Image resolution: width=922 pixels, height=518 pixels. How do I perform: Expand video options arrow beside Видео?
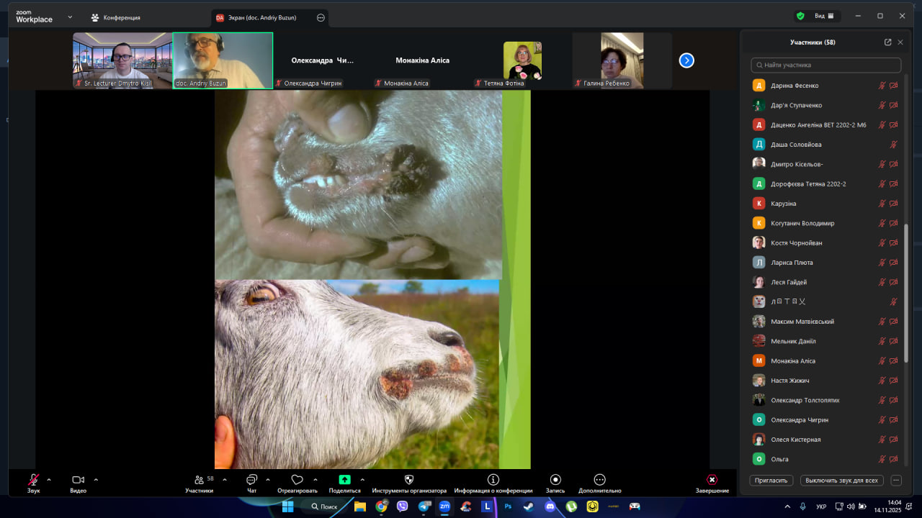point(96,479)
